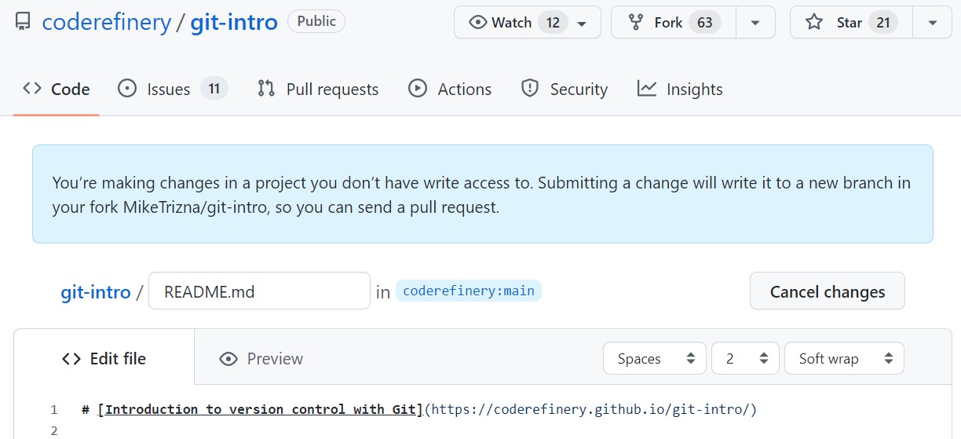Click the star icon in Star button
961x439 pixels.
coord(814,22)
